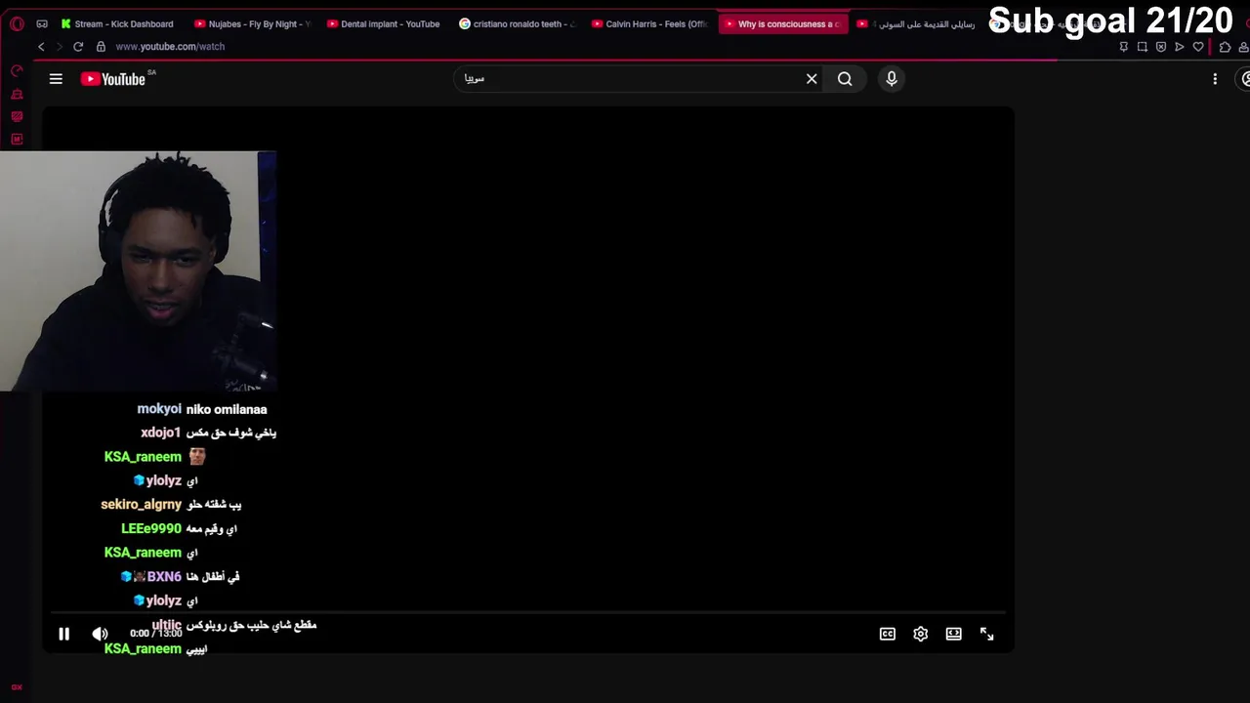1250x703 pixels.
Task: Open the workspaces icon beside the tabs
Action: point(41,23)
